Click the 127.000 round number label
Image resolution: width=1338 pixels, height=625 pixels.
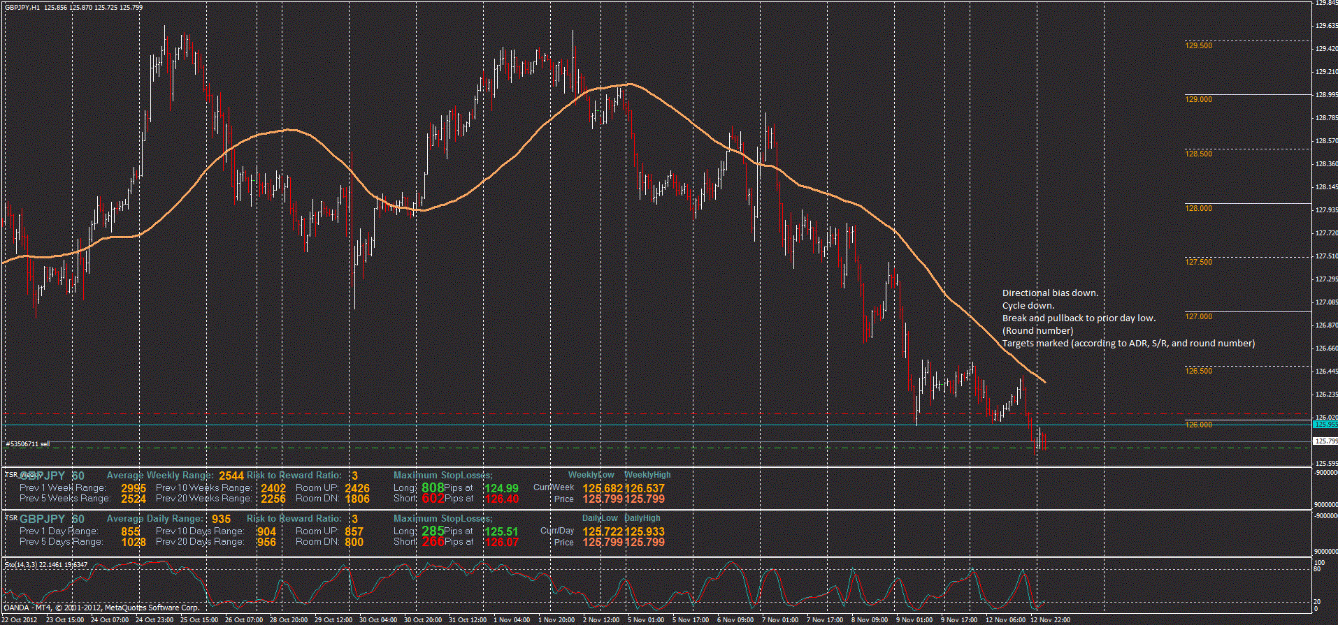pyautogui.click(x=1198, y=316)
